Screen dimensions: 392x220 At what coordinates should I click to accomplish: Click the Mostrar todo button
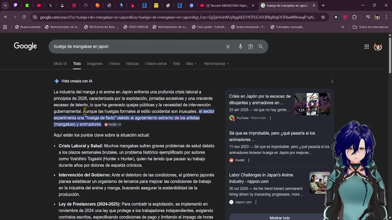(280, 218)
